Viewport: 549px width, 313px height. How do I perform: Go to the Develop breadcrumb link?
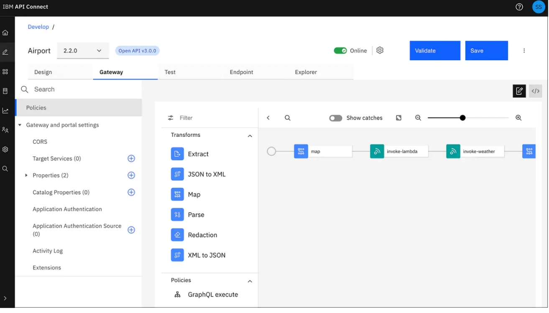tap(38, 27)
